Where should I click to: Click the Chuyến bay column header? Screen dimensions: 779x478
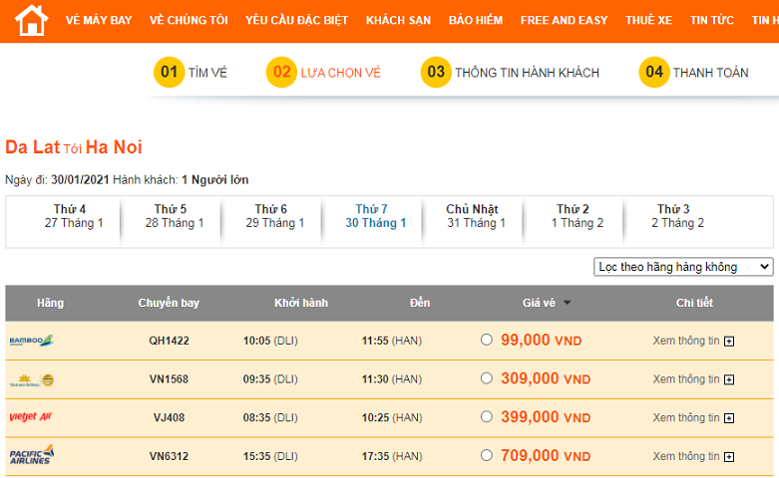click(x=169, y=303)
